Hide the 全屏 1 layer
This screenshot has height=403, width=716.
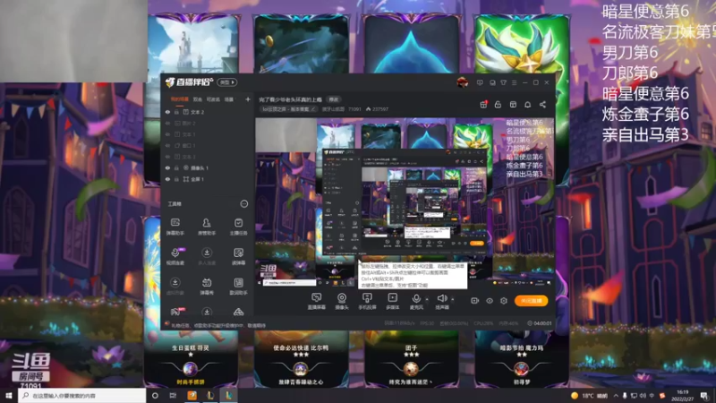click(x=167, y=179)
